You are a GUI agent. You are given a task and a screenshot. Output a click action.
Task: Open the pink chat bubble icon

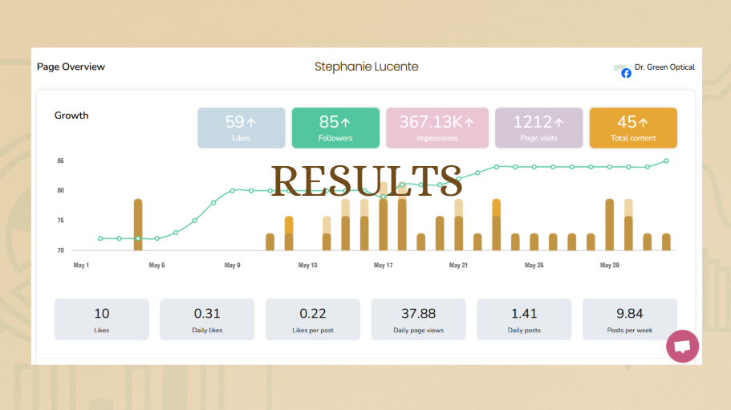click(x=682, y=346)
